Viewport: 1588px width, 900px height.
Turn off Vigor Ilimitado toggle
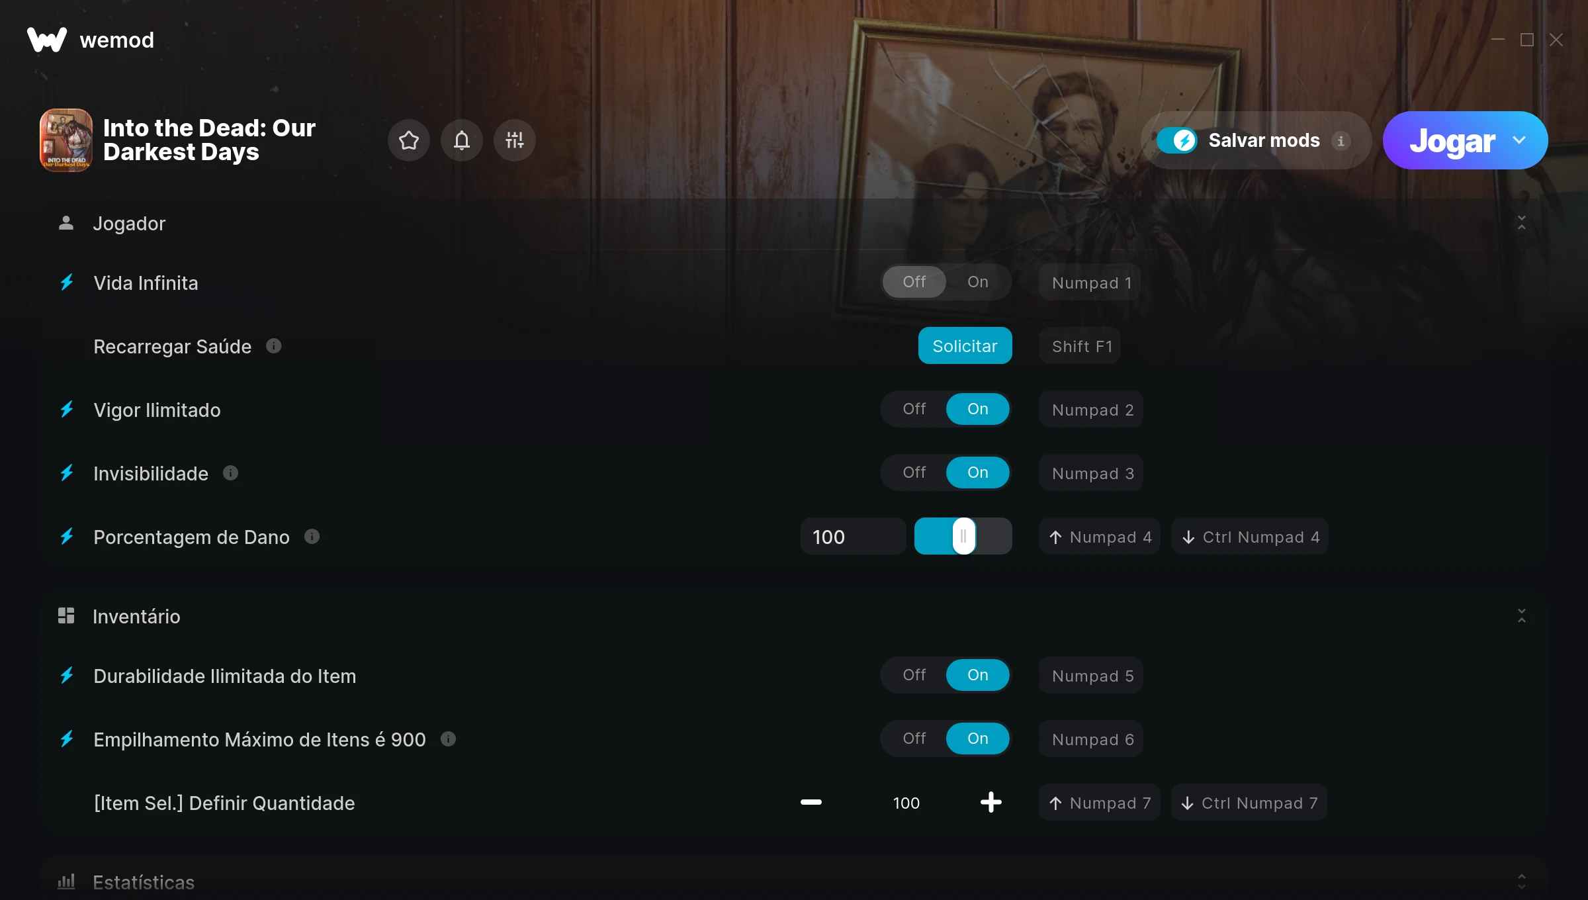pos(914,409)
